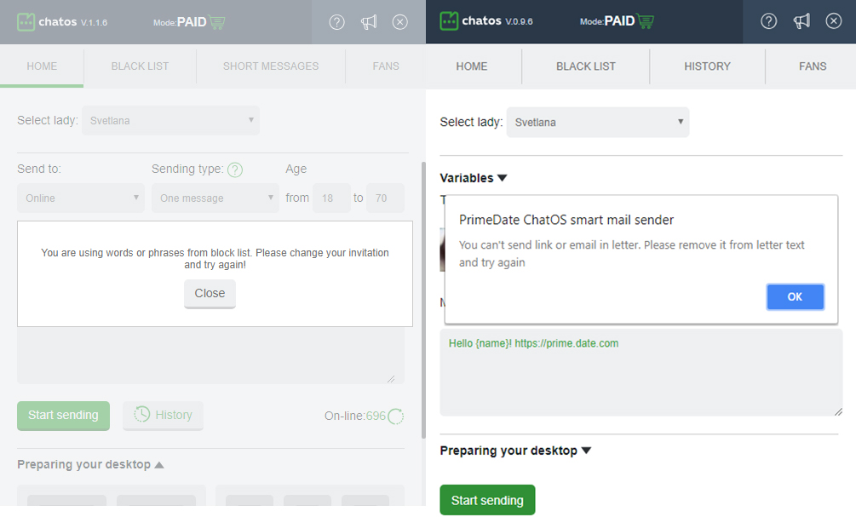Screen dimensions: 856x517
Task: Click the message box containing Hello {name}!
Action: pos(641,373)
